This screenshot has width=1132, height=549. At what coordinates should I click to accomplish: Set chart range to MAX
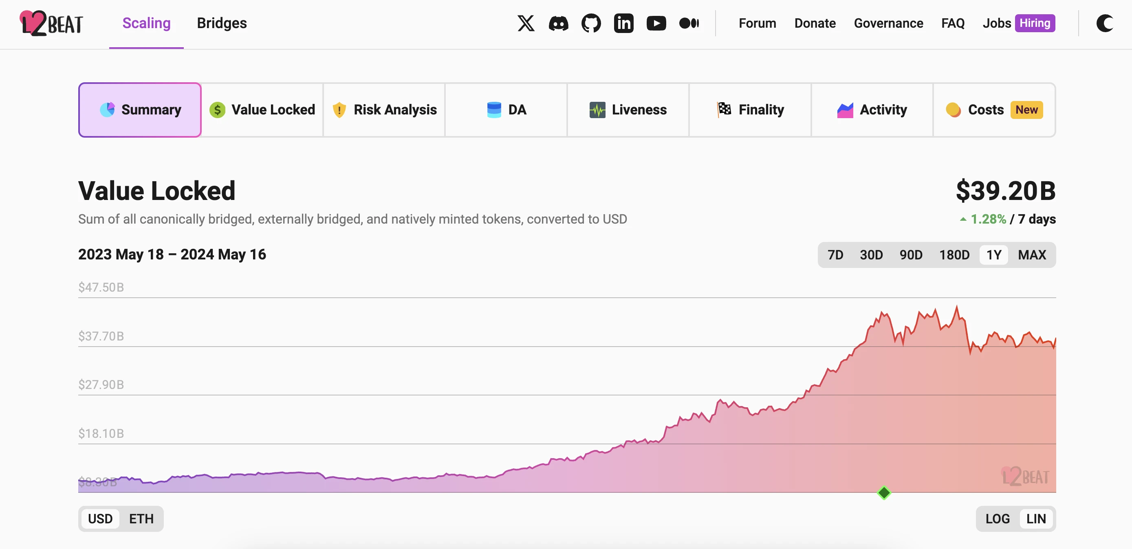coord(1032,255)
